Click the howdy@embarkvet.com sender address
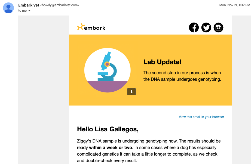Image resolution: width=251 pixels, height=164 pixels. 60,5
